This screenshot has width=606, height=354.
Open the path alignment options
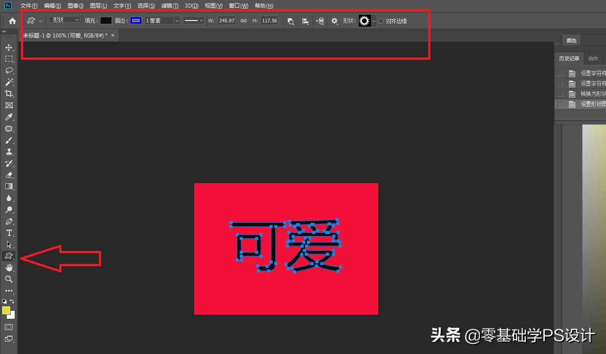pyautogui.click(x=306, y=21)
